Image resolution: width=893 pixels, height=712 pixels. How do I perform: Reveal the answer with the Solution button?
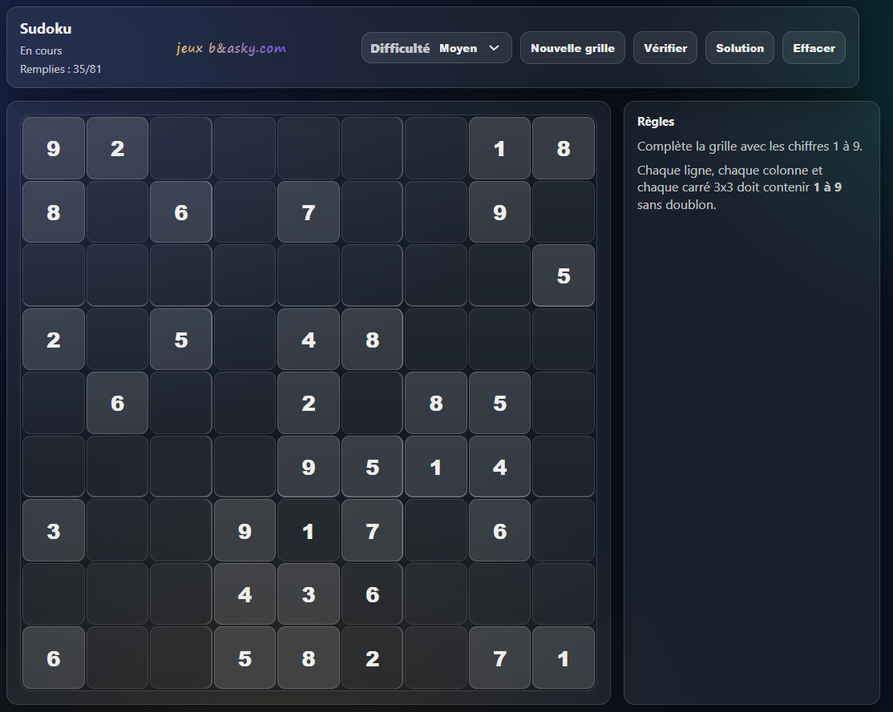click(739, 48)
